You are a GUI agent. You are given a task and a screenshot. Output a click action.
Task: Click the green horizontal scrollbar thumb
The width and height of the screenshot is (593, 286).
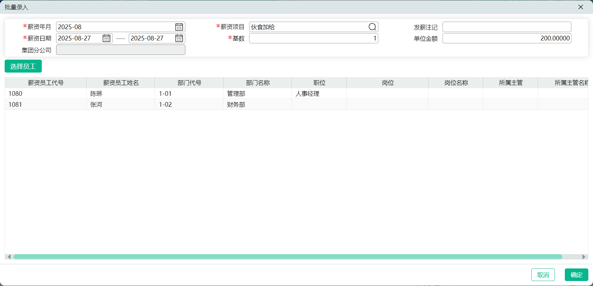[x=288, y=257]
